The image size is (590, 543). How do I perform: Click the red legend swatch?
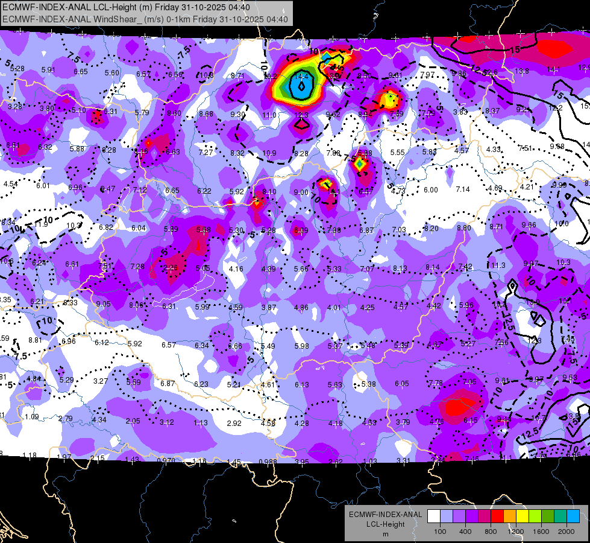(x=497, y=516)
